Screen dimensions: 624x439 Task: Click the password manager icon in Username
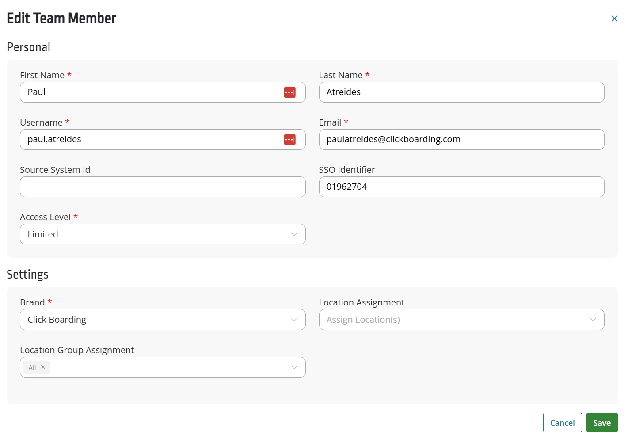[x=289, y=140]
